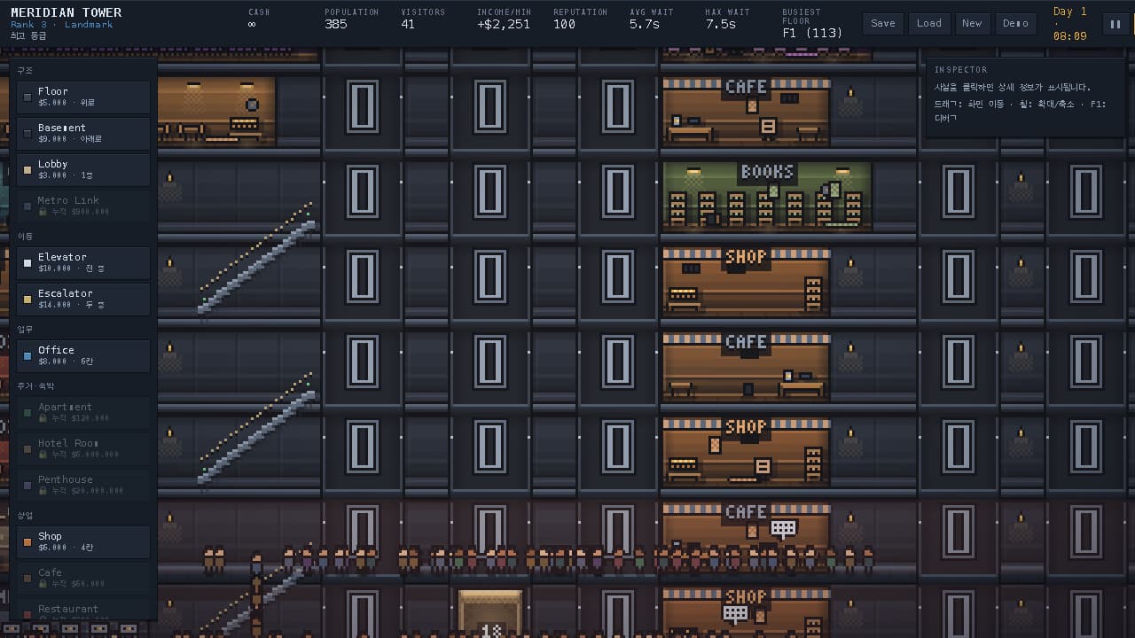Click the elevator car showing 18

pos(490,613)
